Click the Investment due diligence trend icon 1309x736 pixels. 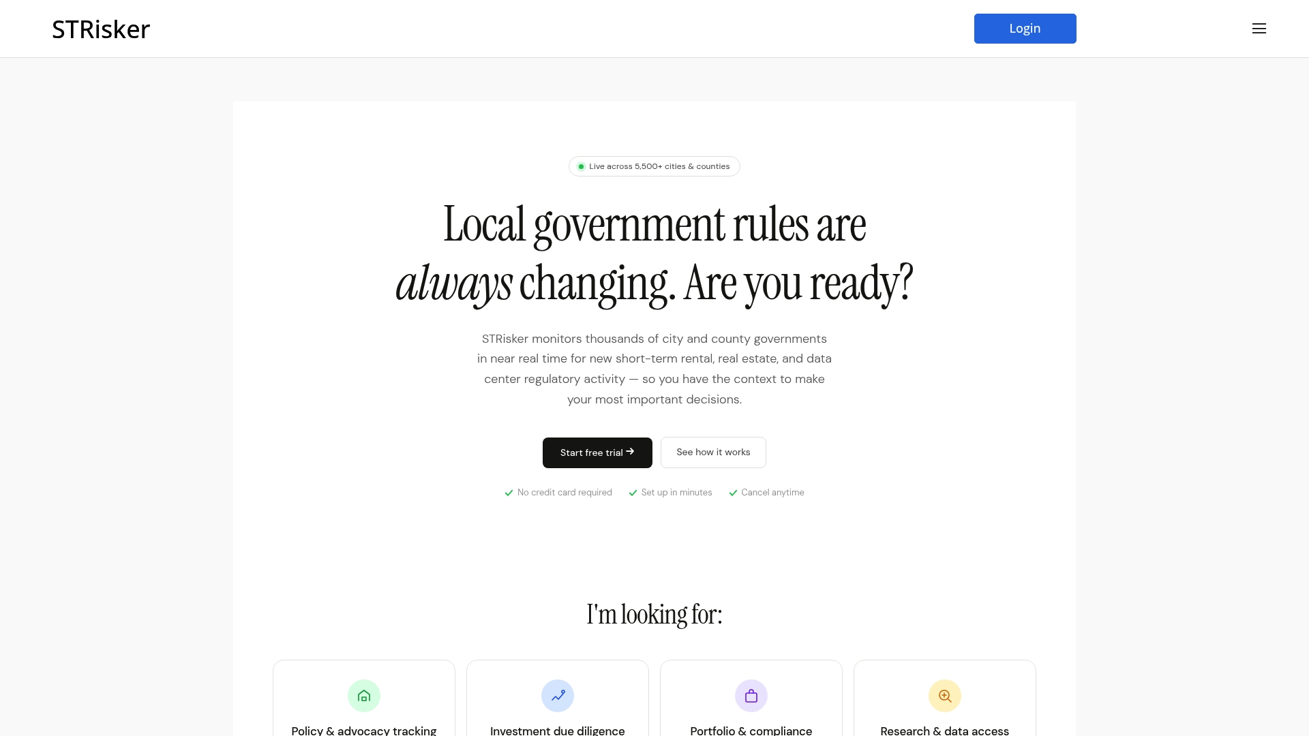(x=558, y=696)
